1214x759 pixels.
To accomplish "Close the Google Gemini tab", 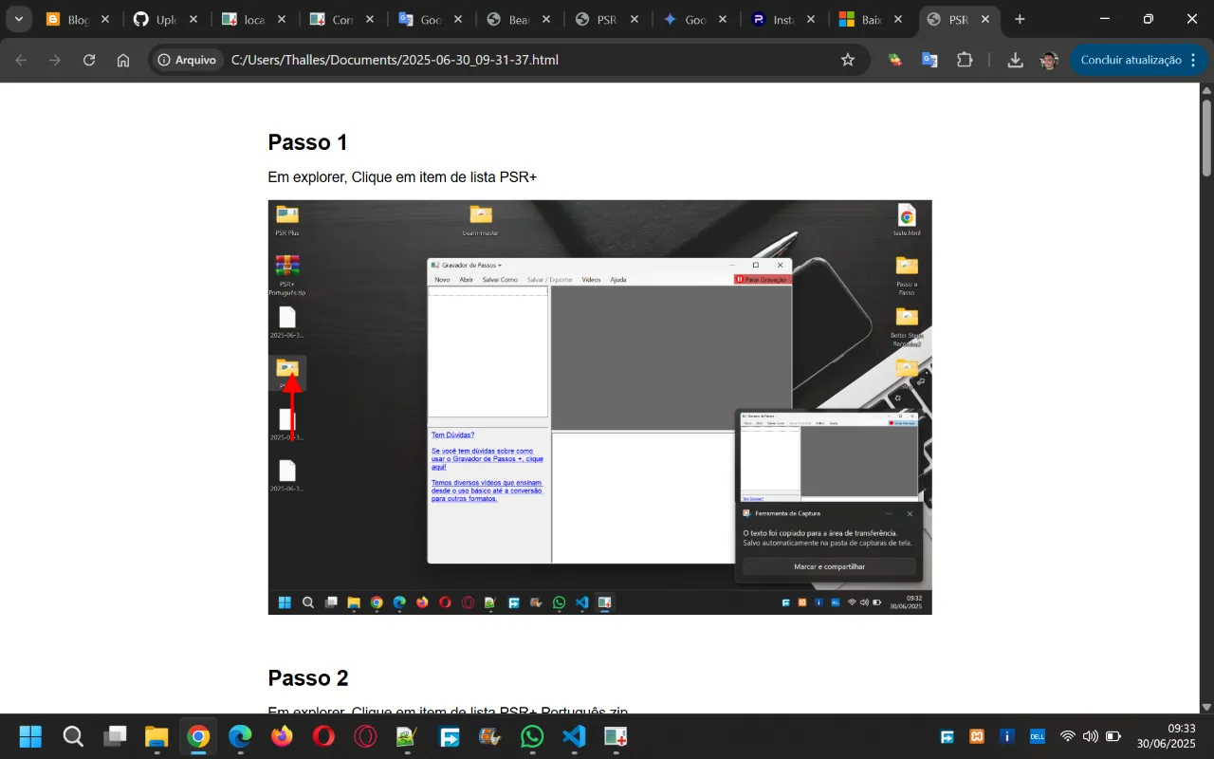I will point(722,19).
